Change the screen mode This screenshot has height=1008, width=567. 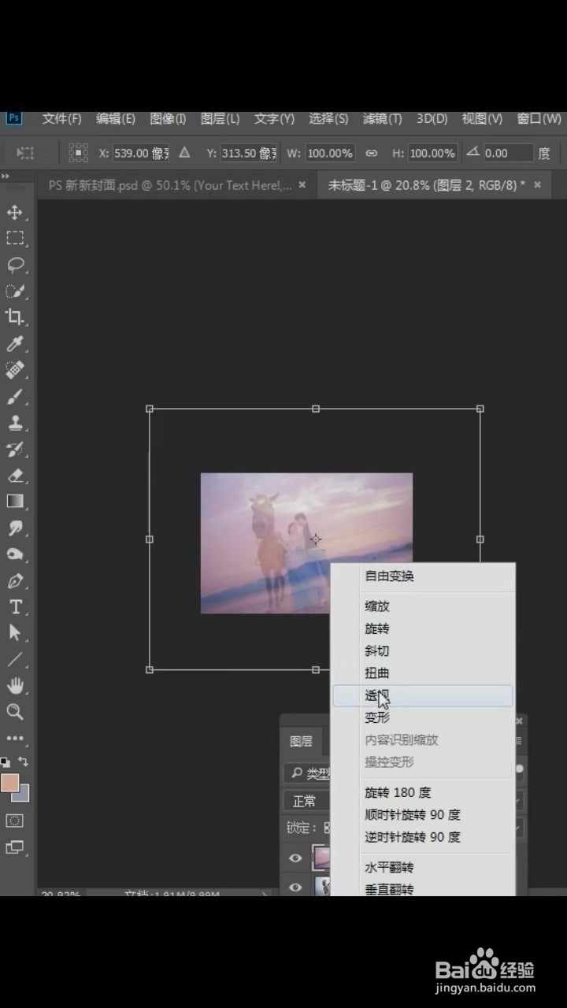click(x=15, y=847)
